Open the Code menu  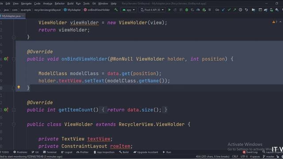point(37,4)
